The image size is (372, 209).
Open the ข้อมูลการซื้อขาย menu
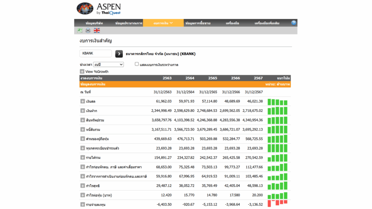198,23
